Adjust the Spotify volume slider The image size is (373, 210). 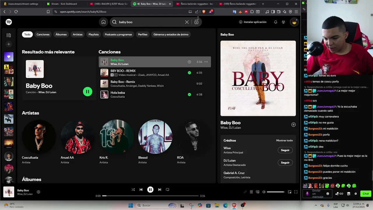click(276, 192)
